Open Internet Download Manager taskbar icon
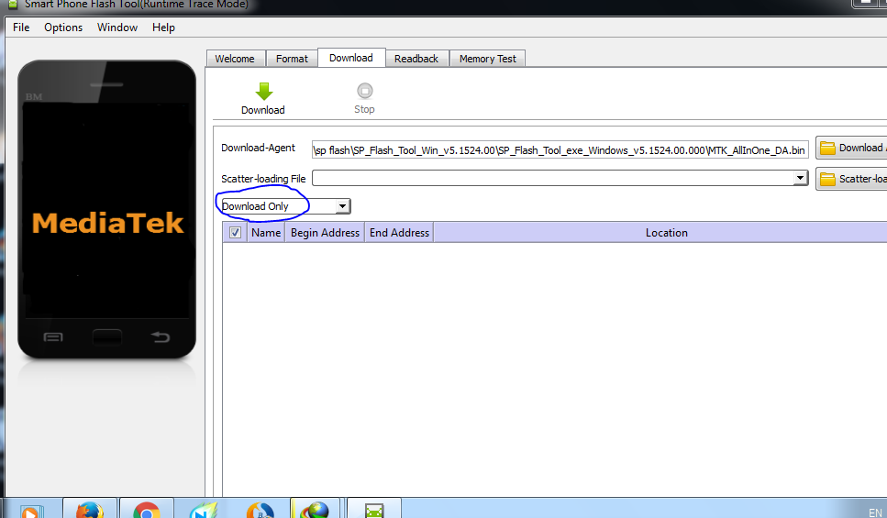This screenshot has height=518, width=887. (x=316, y=509)
